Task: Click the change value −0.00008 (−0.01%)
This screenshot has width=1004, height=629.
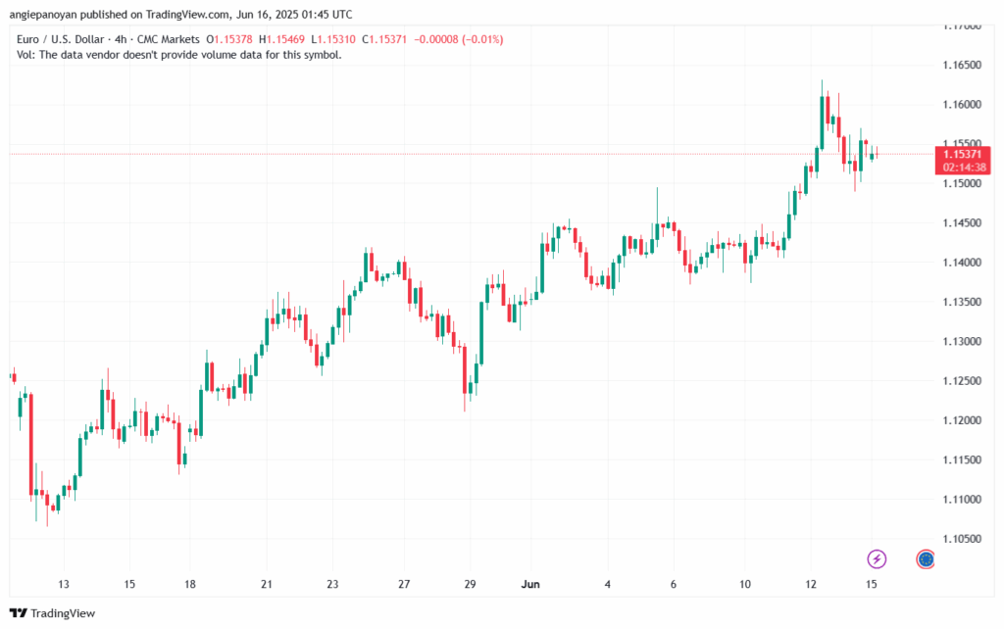Action: point(459,39)
